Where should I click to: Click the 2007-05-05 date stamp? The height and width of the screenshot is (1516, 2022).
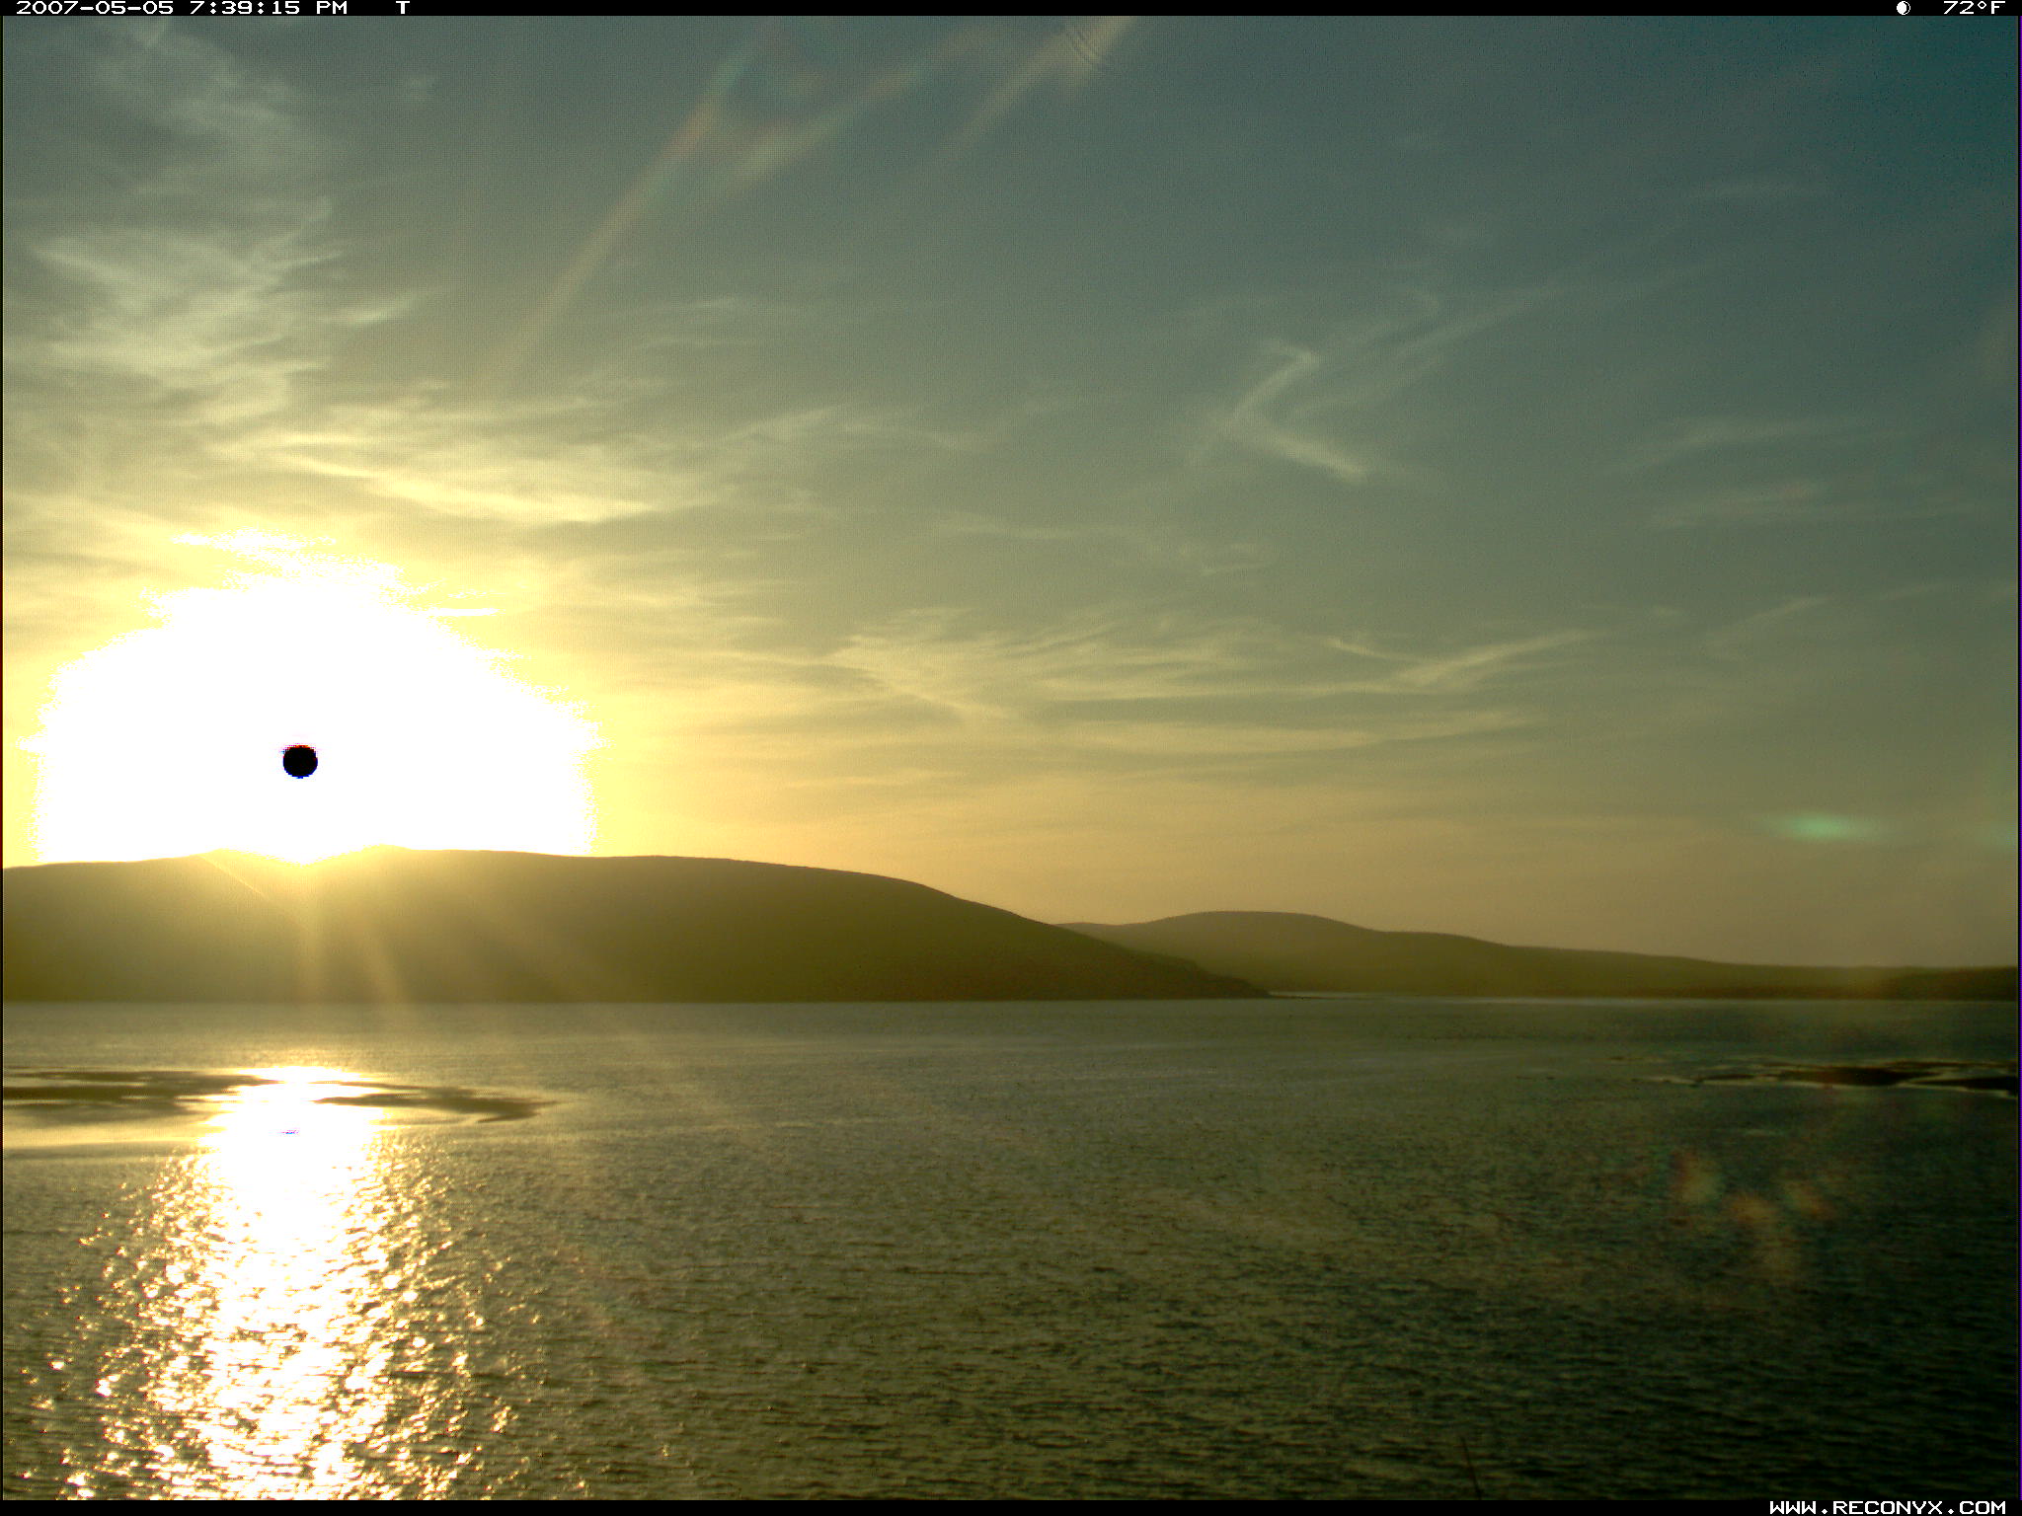(95, 8)
